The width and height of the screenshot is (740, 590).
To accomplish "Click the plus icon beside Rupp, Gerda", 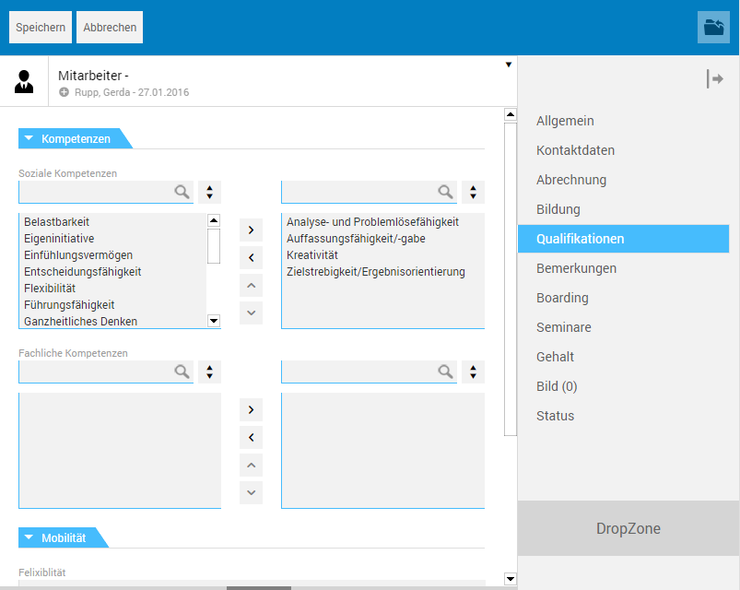I will click(x=64, y=92).
